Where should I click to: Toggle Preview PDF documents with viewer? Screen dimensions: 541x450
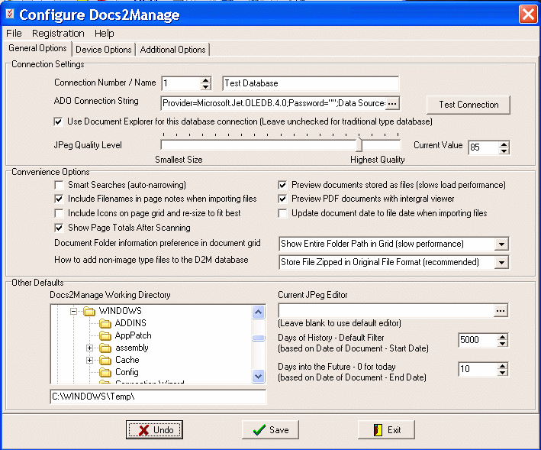click(282, 199)
